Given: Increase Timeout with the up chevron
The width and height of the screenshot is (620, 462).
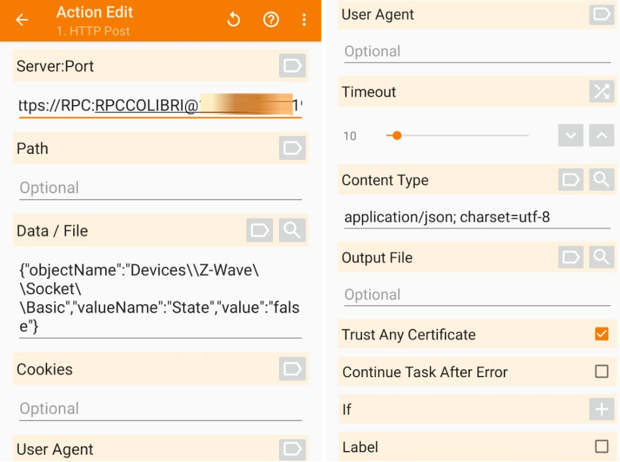Looking at the screenshot, I should [x=601, y=136].
